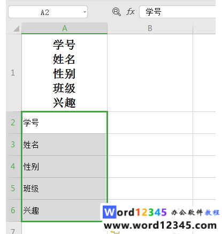Select row 2 header
The height and width of the screenshot is (234, 222).
coord(14,123)
